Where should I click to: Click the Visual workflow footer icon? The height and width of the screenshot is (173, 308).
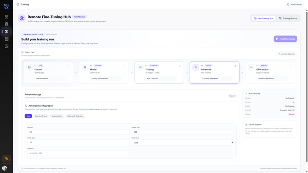(22, 168)
